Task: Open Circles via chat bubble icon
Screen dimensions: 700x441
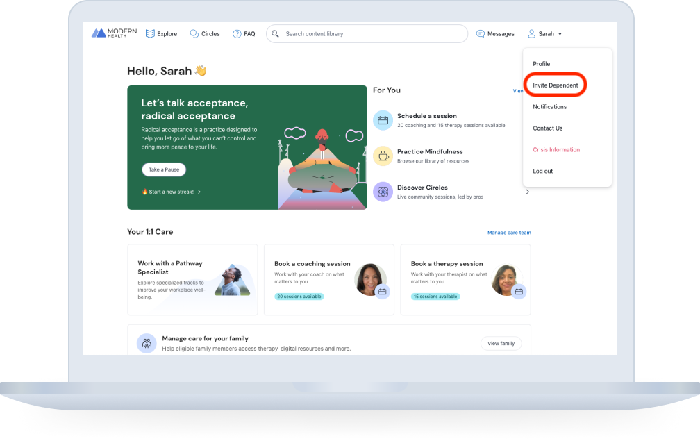Action: (194, 34)
